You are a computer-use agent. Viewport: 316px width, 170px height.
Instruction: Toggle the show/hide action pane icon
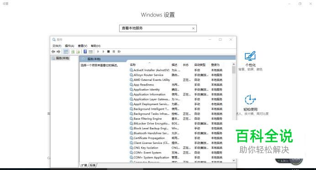click(91, 52)
